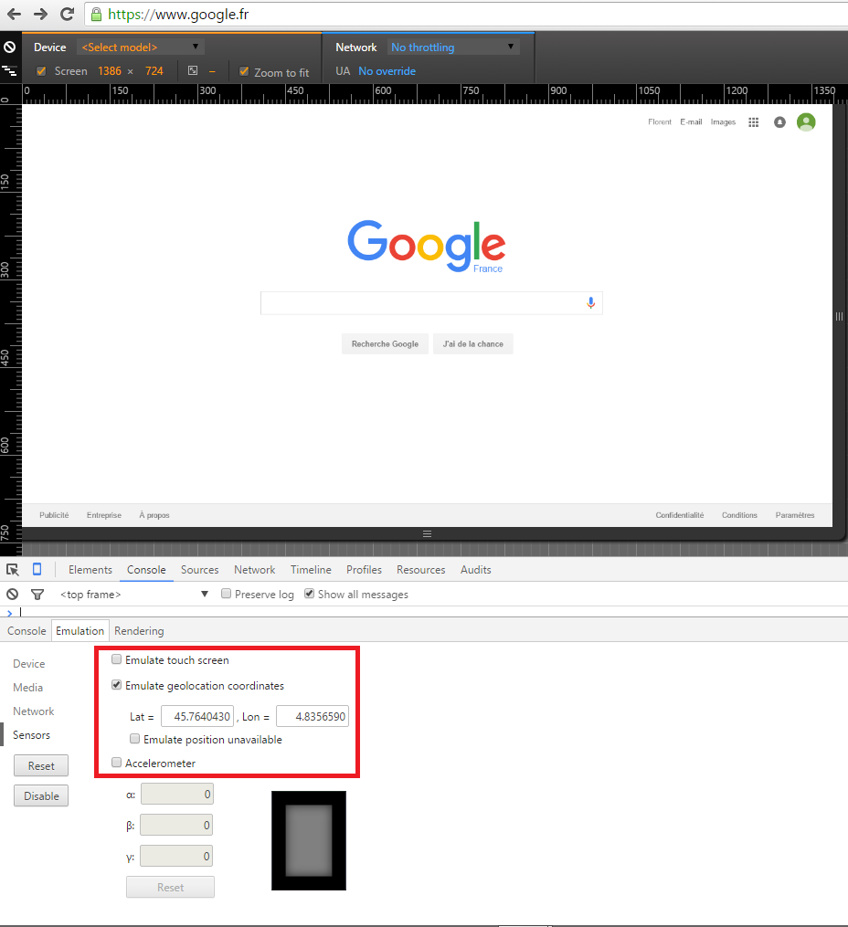This screenshot has height=927, width=848.
Task: Switch to the Network panel tab
Action: coord(255,570)
